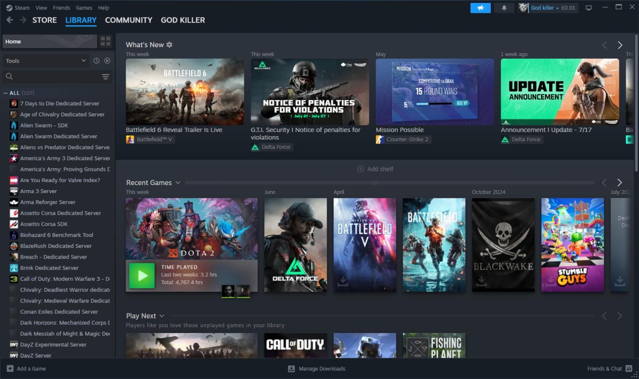Enter Big Picture mode via monitor icon
The height and width of the screenshot is (379, 639).
point(589,8)
